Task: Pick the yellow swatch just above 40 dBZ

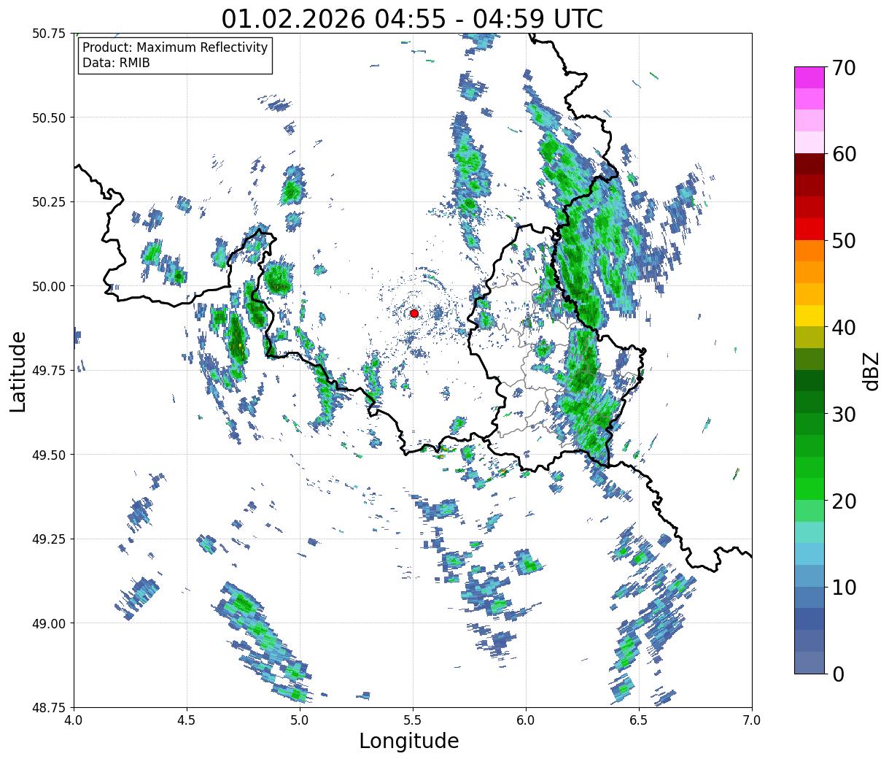Action: point(810,316)
